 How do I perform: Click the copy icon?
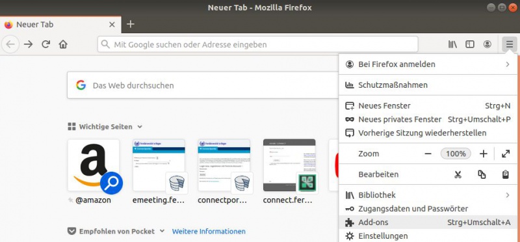pos(482,174)
